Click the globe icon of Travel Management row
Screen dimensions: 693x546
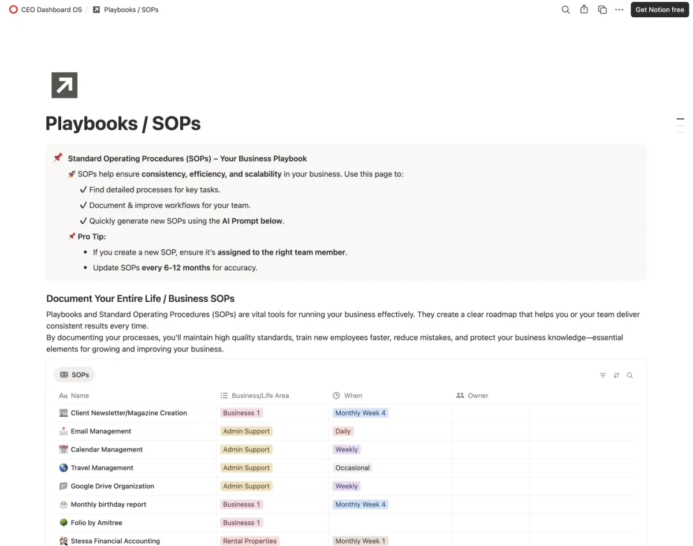coord(64,468)
